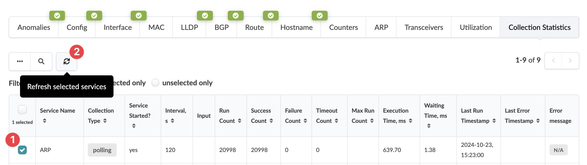Go to next page arrow
This screenshot has height=165, width=587.
(570, 61)
